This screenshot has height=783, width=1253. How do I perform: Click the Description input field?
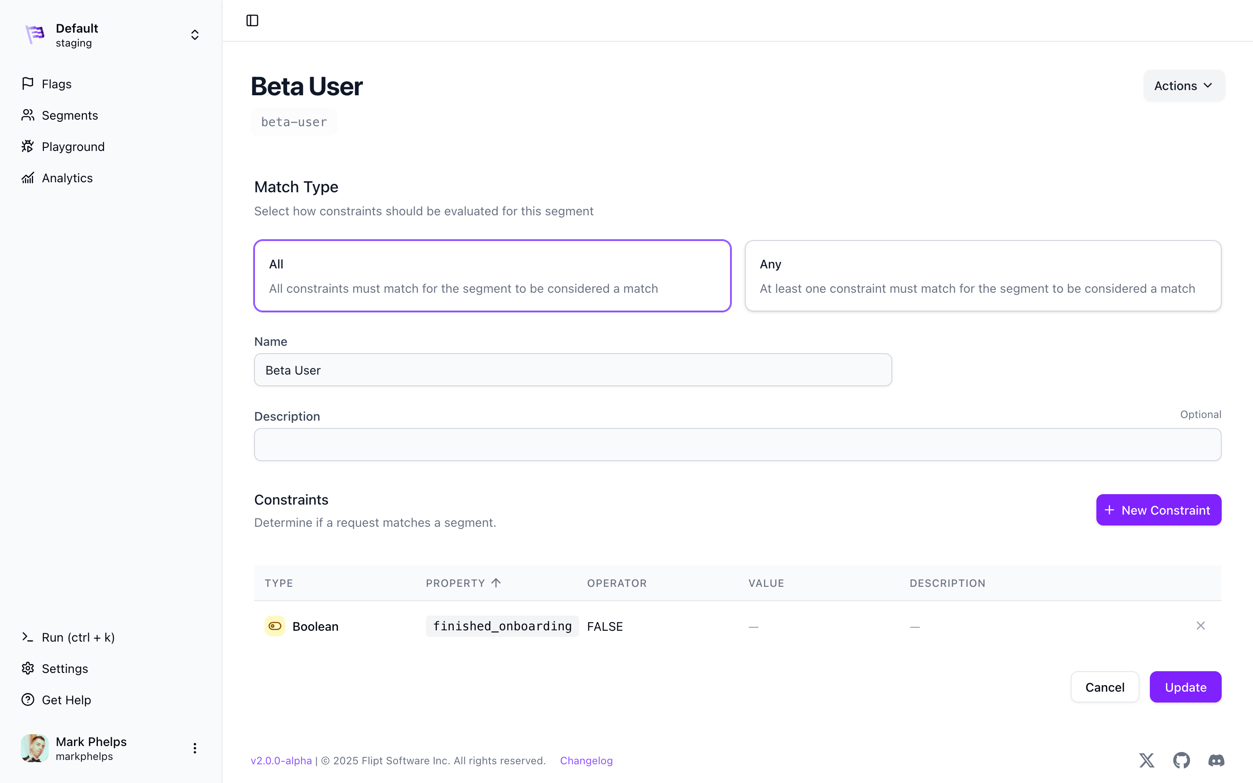tap(737, 444)
